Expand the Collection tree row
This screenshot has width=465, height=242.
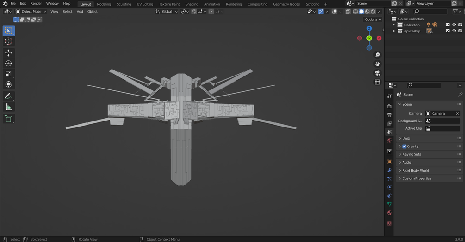[394, 25]
